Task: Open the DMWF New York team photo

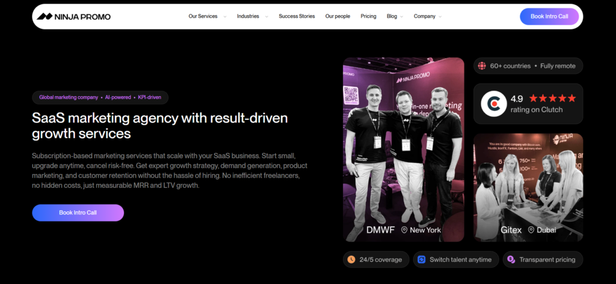Action: click(404, 150)
